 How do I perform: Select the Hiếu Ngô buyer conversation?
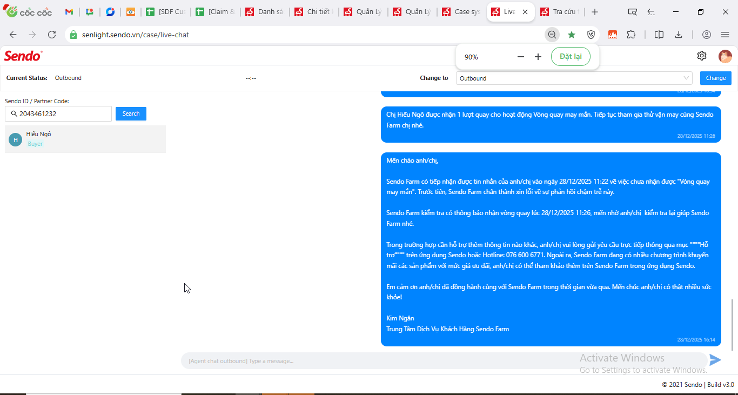pyautogui.click(x=85, y=139)
